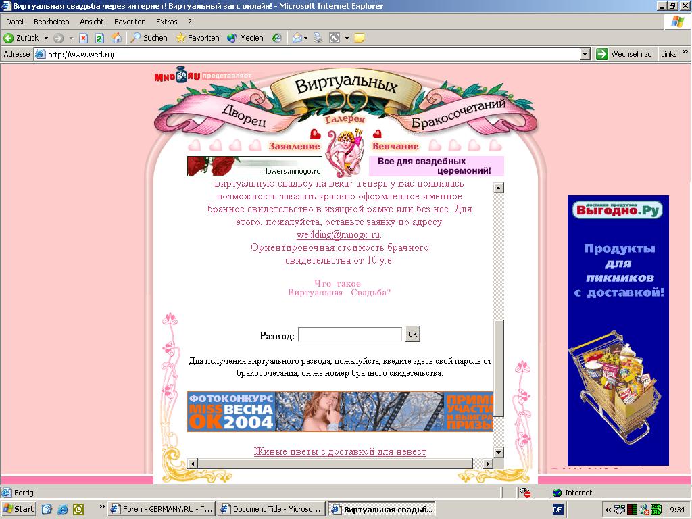
Task: Open Что такое Виртуальная Свадьба link
Action: click(339, 288)
